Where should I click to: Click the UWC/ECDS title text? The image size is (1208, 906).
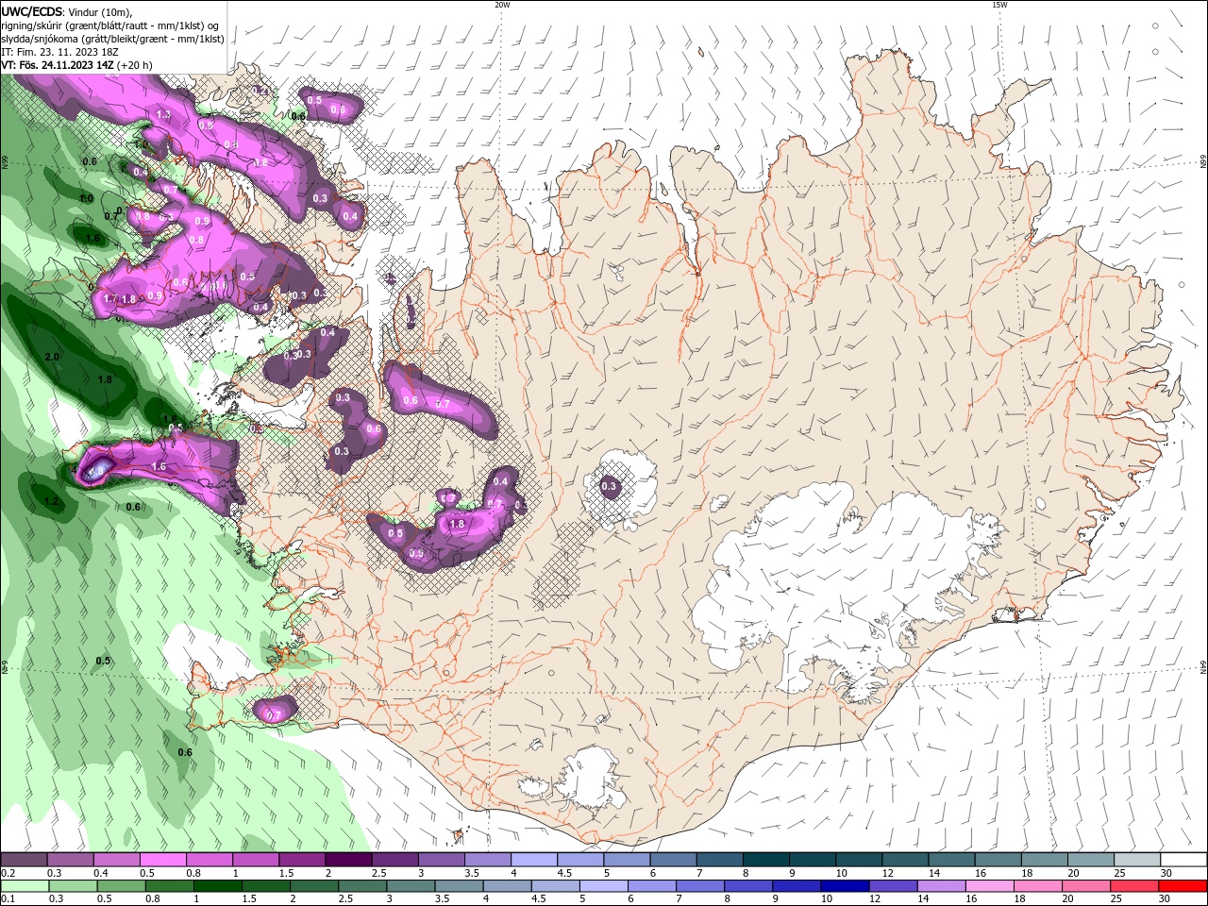tap(33, 11)
